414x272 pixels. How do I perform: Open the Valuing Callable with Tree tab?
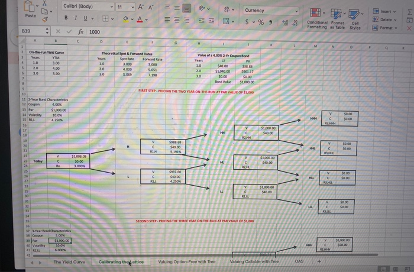click(x=254, y=261)
